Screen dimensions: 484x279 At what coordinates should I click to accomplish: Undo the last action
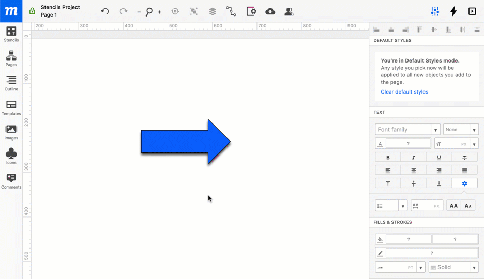[105, 11]
